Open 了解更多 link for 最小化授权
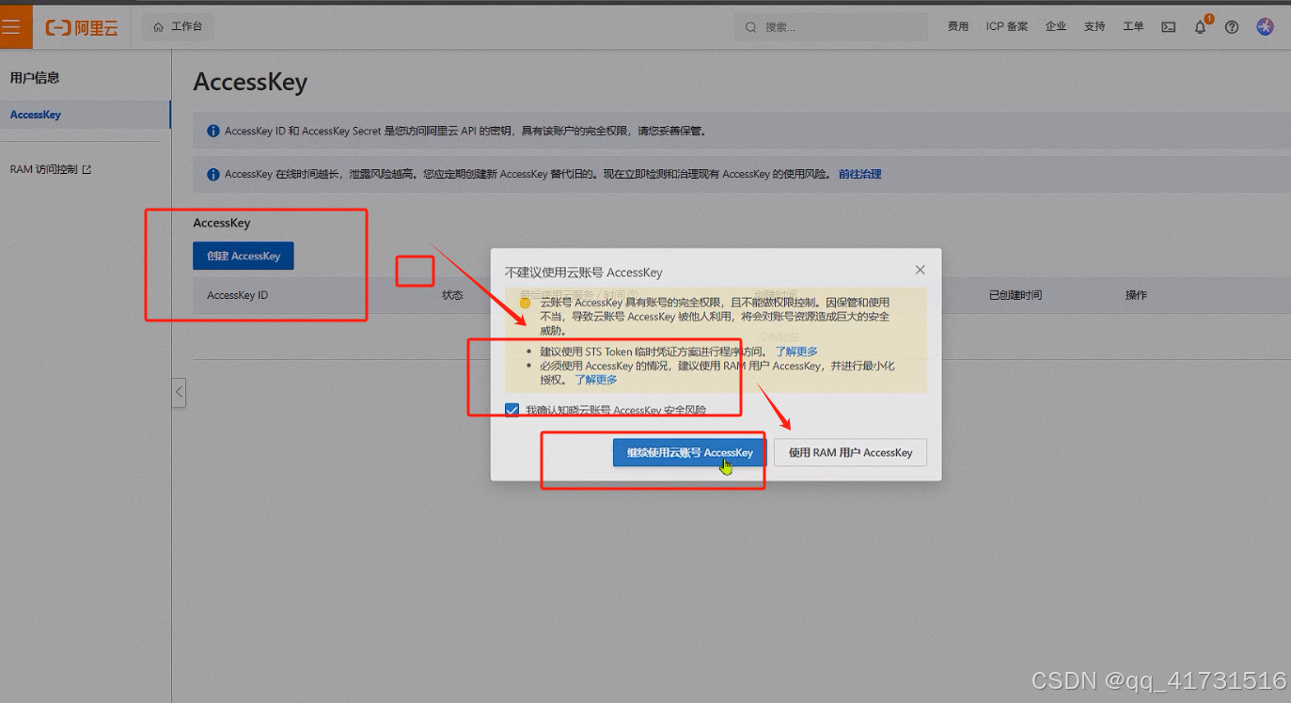The height and width of the screenshot is (703, 1291). (596, 380)
